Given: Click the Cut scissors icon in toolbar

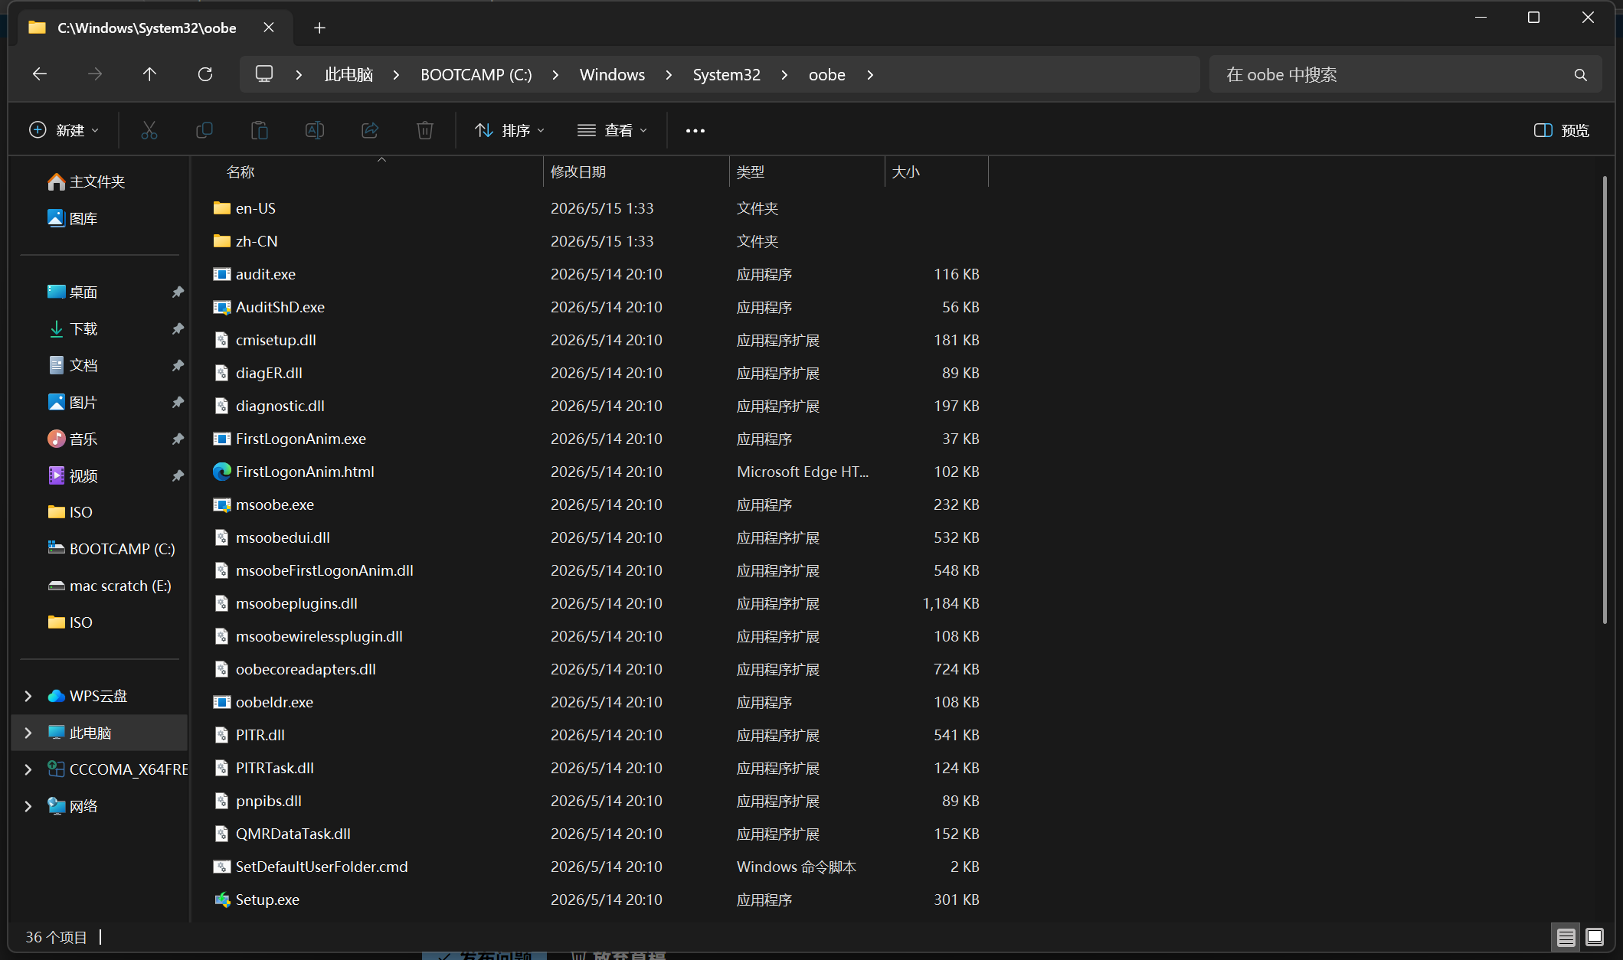Looking at the screenshot, I should click(x=149, y=131).
